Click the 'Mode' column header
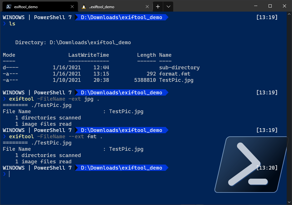 [x=9, y=55]
